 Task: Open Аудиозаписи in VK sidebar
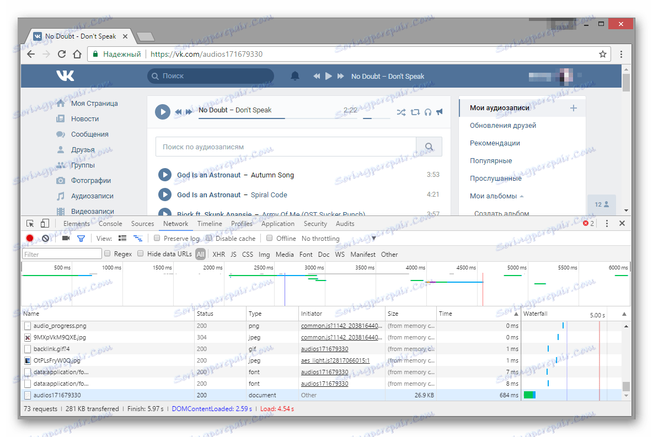pos(92,196)
